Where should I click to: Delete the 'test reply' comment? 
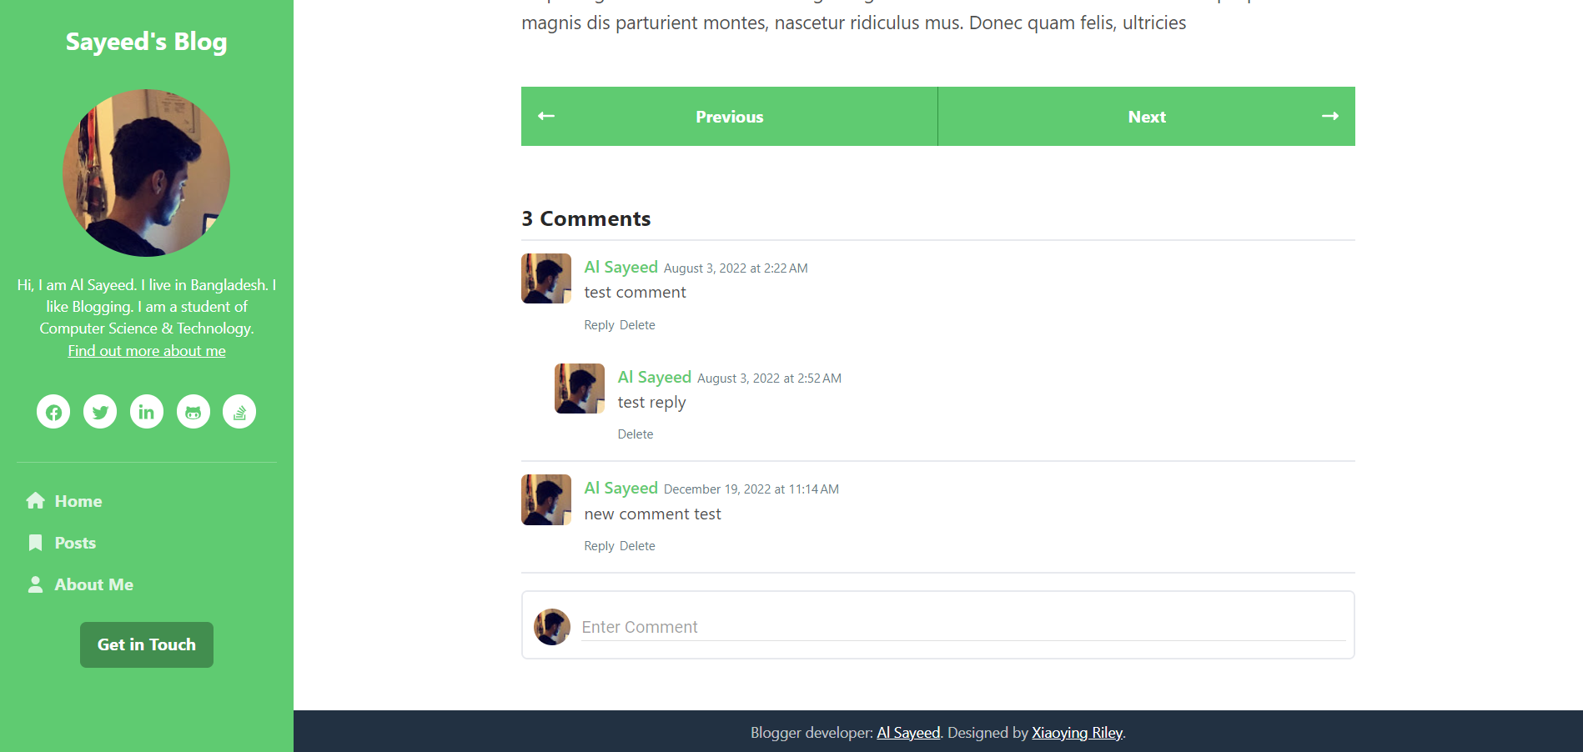pyautogui.click(x=636, y=434)
